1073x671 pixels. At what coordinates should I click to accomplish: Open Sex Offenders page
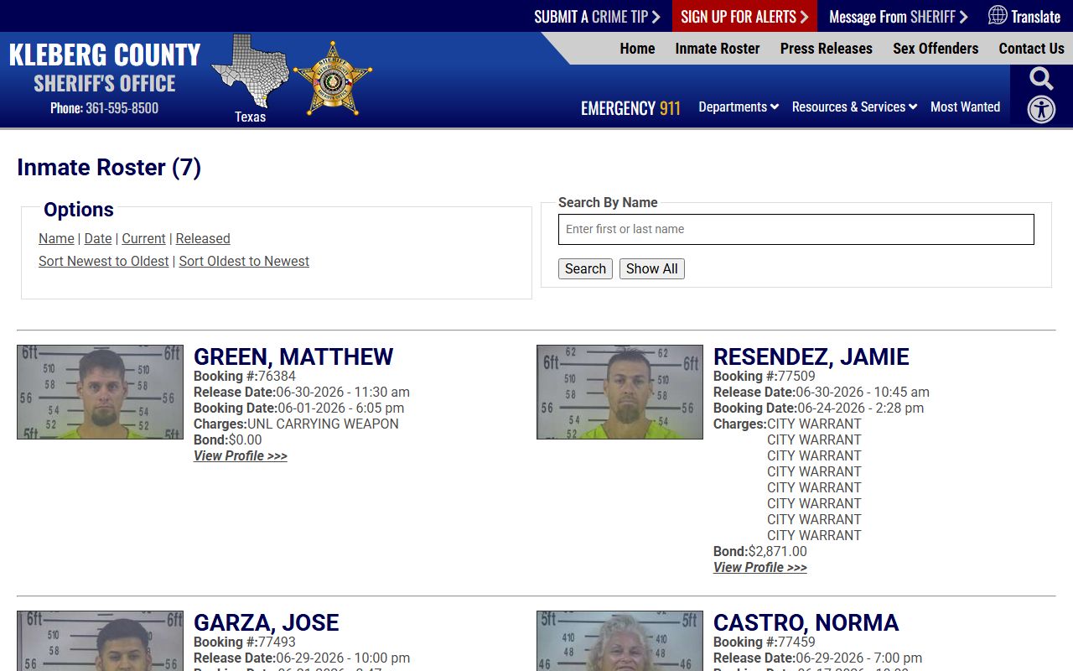point(936,49)
